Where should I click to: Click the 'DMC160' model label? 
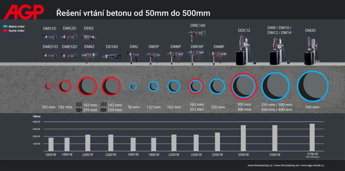point(198,26)
